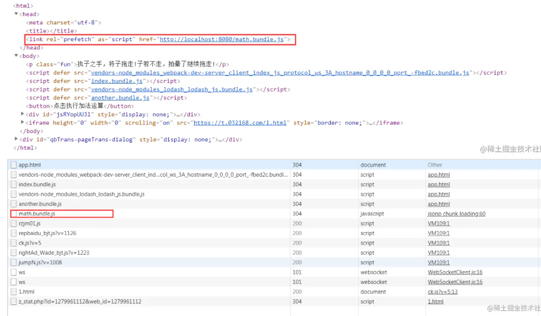The height and width of the screenshot is (316, 541).
Task: Select the empty title element line
Action: point(51,31)
